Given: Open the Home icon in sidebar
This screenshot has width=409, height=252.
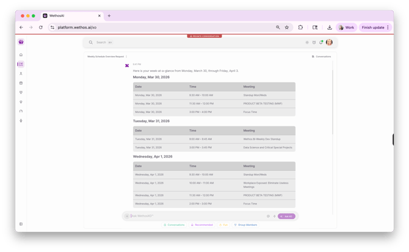Looking at the screenshot, I should click(21, 55).
